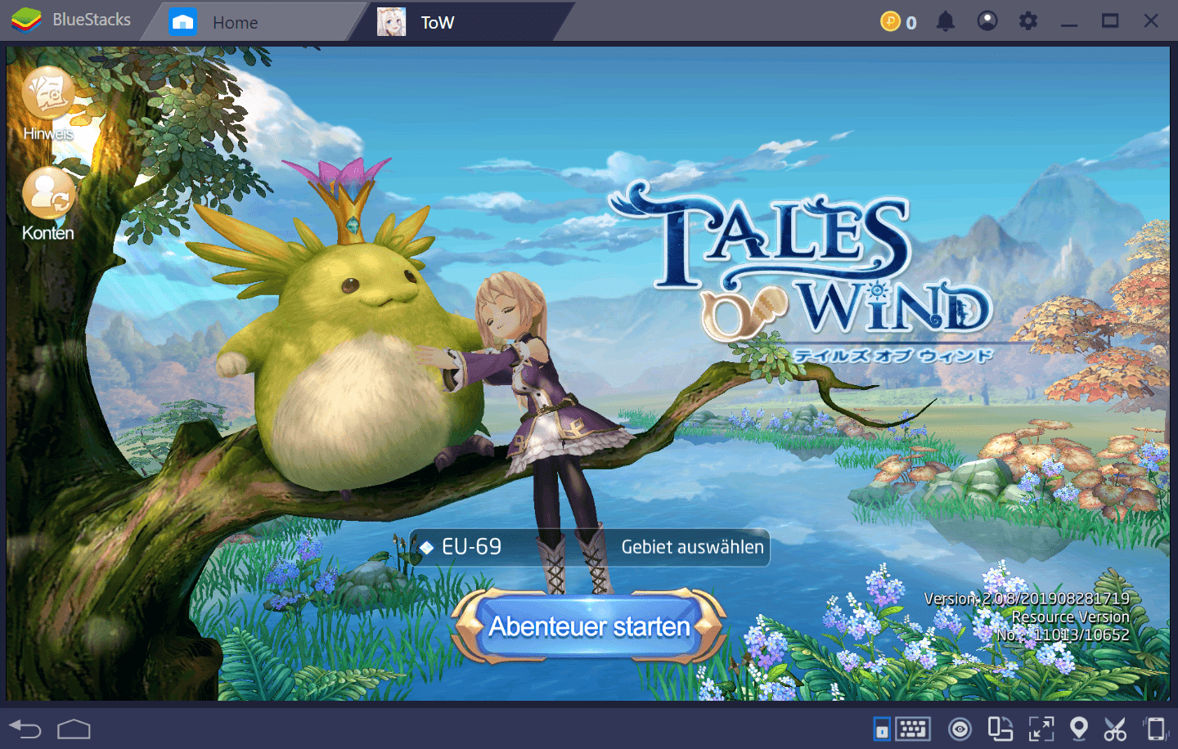
Task: Open the notifications bell
Action: pyautogui.click(x=946, y=21)
